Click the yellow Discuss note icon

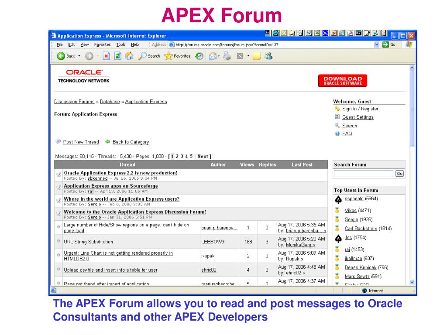pyautogui.click(x=257, y=56)
